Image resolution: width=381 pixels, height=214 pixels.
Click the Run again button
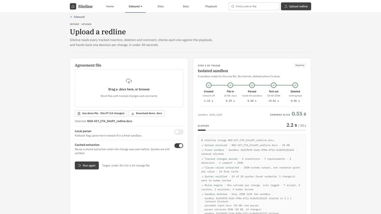87,165
